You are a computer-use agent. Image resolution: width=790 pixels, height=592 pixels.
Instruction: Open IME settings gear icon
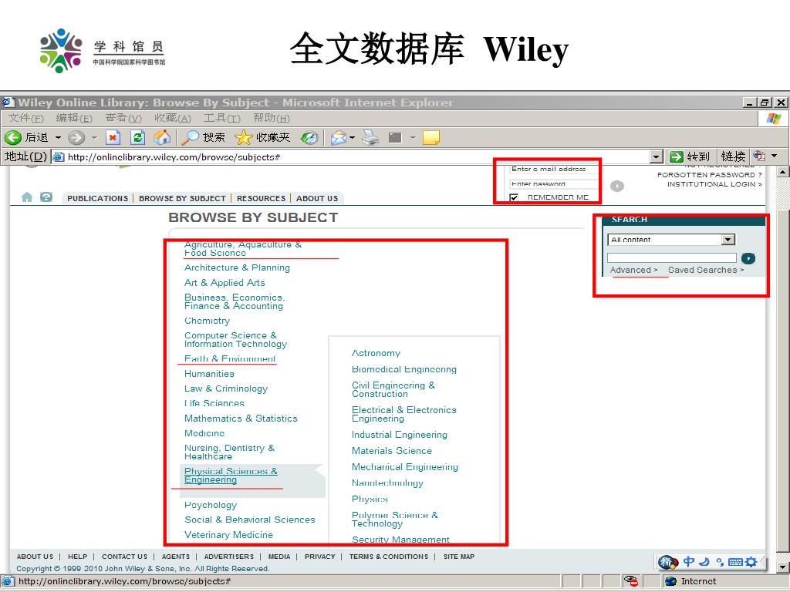coord(751,562)
